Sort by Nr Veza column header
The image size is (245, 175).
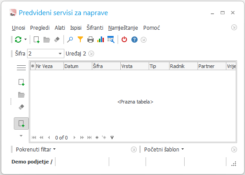(49, 66)
